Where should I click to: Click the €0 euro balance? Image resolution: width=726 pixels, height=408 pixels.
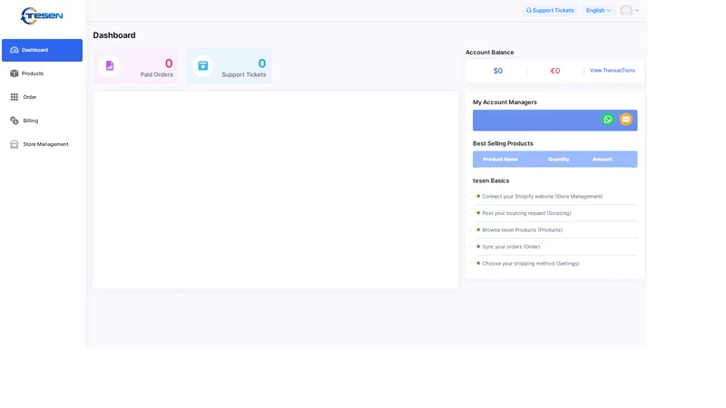pos(555,71)
